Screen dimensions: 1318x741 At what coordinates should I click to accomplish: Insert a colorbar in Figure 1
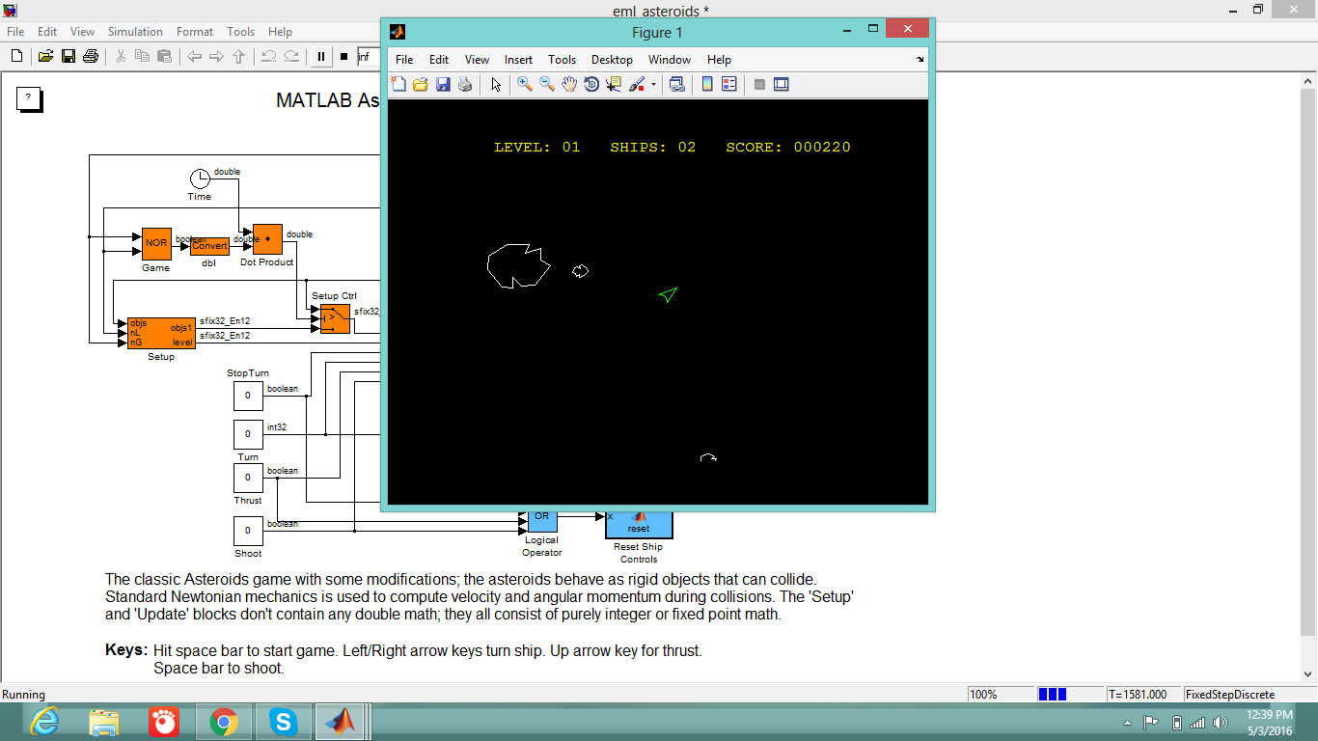[707, 84]
